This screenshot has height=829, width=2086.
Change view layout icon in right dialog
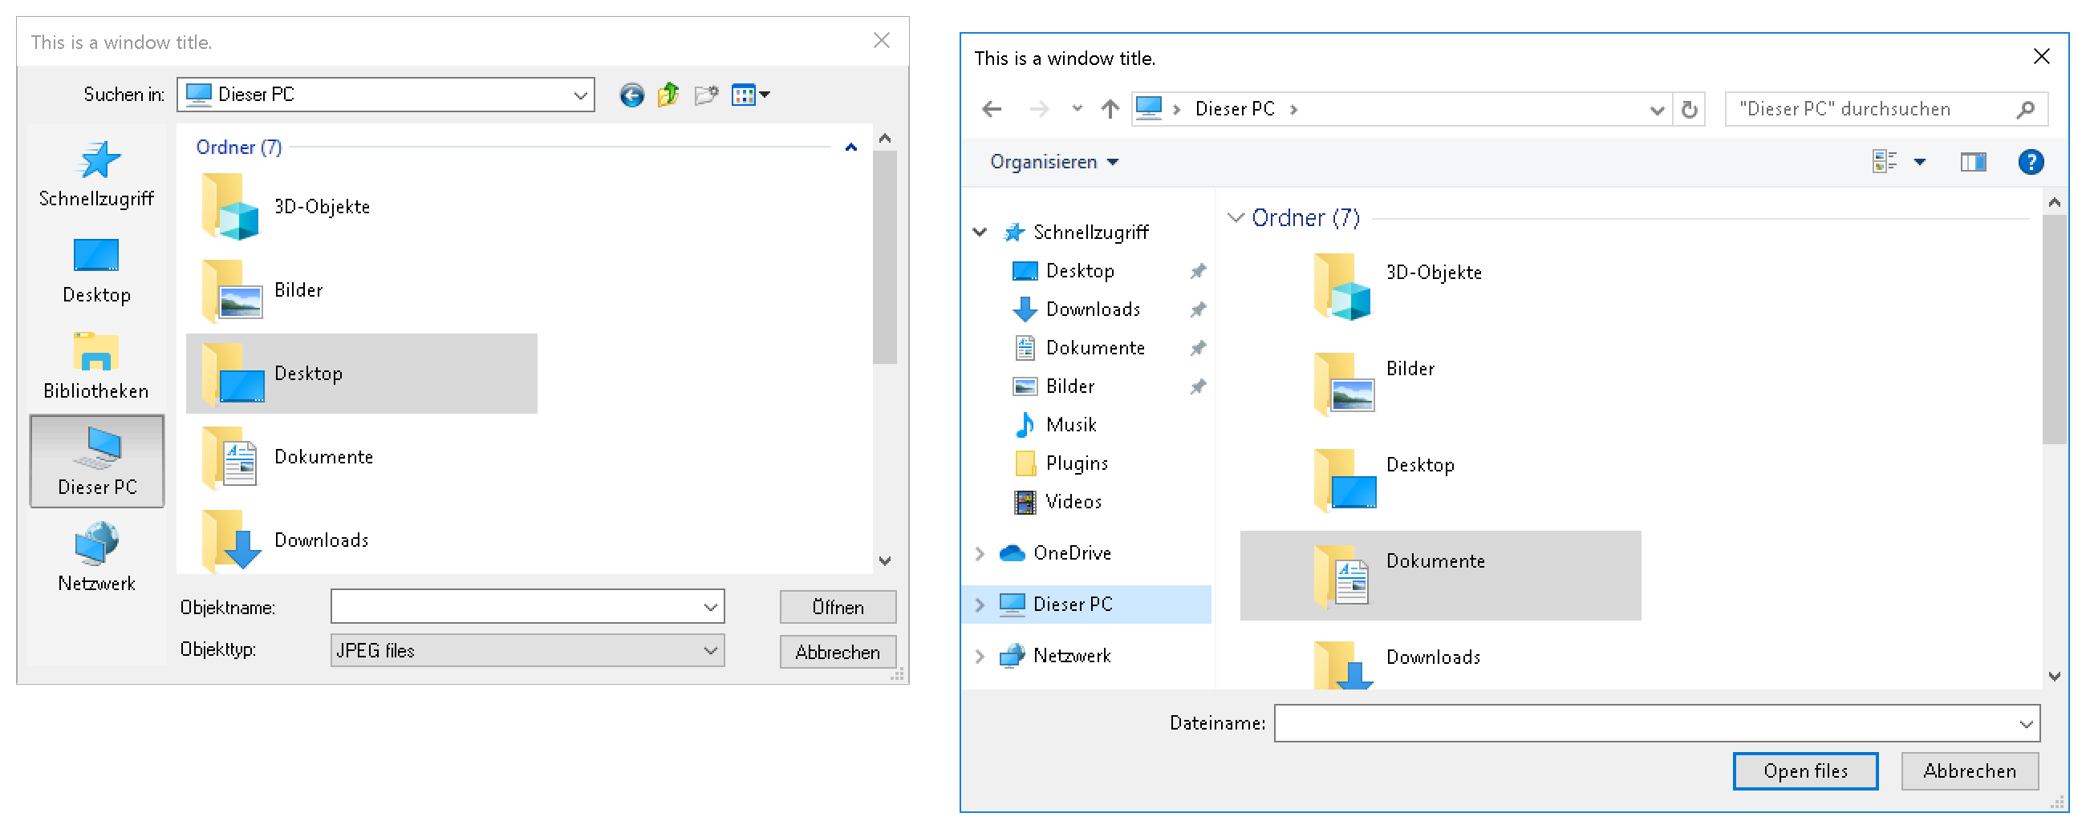point(1885,162)
